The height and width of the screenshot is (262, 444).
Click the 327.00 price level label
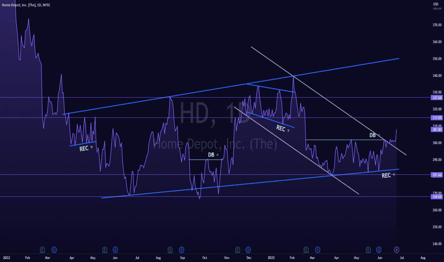[x=437, y=98]
